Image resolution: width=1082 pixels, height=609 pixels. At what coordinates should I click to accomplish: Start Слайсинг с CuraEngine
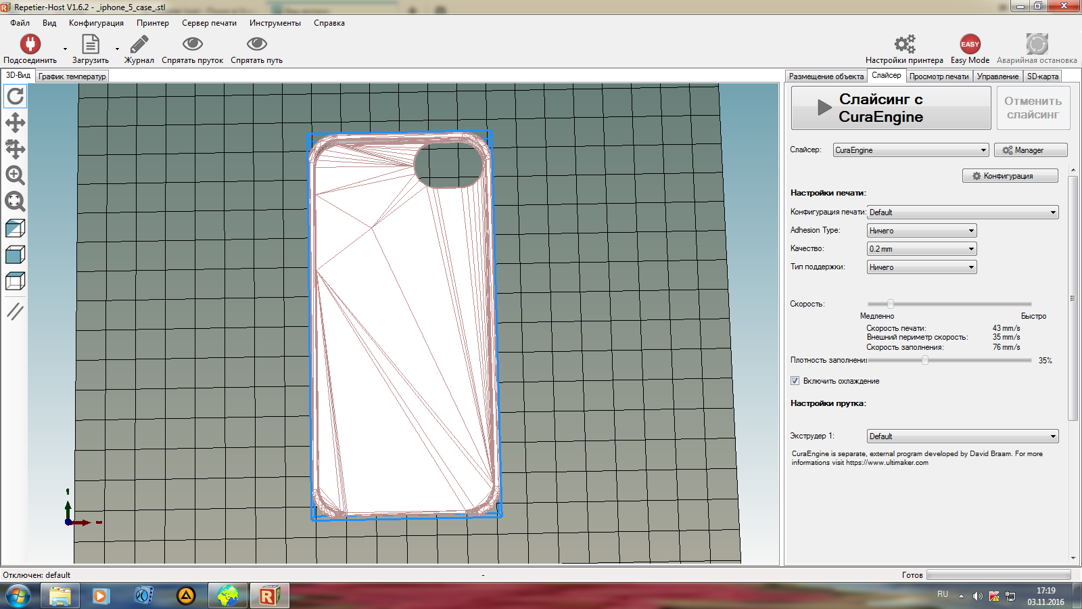pos(891,108)
